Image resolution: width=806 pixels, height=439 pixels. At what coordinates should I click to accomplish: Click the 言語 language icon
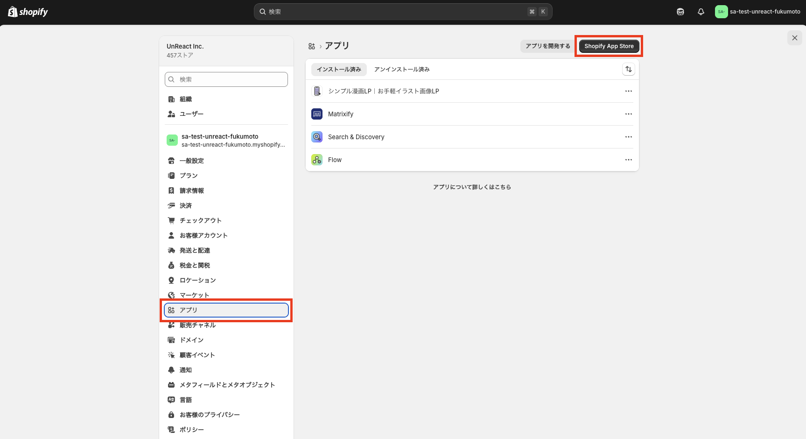tap(171, 400)
